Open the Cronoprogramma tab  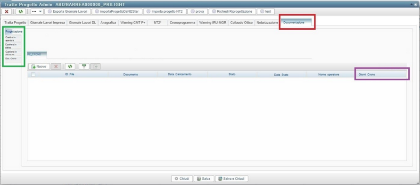(182, 23)
